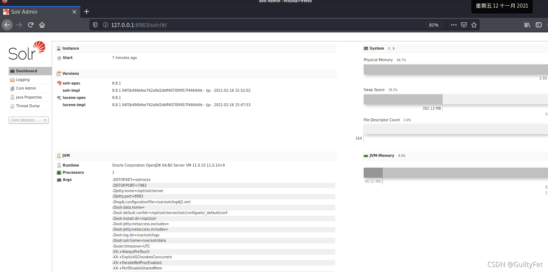The image size is (548, 272).
Task: Click the '-DSTOP.PORT=7983' argument
Action: 129,185
